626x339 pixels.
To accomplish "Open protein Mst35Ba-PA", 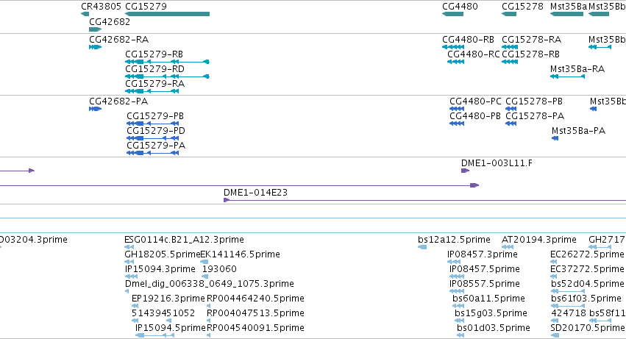I will (x=578, y=131).
